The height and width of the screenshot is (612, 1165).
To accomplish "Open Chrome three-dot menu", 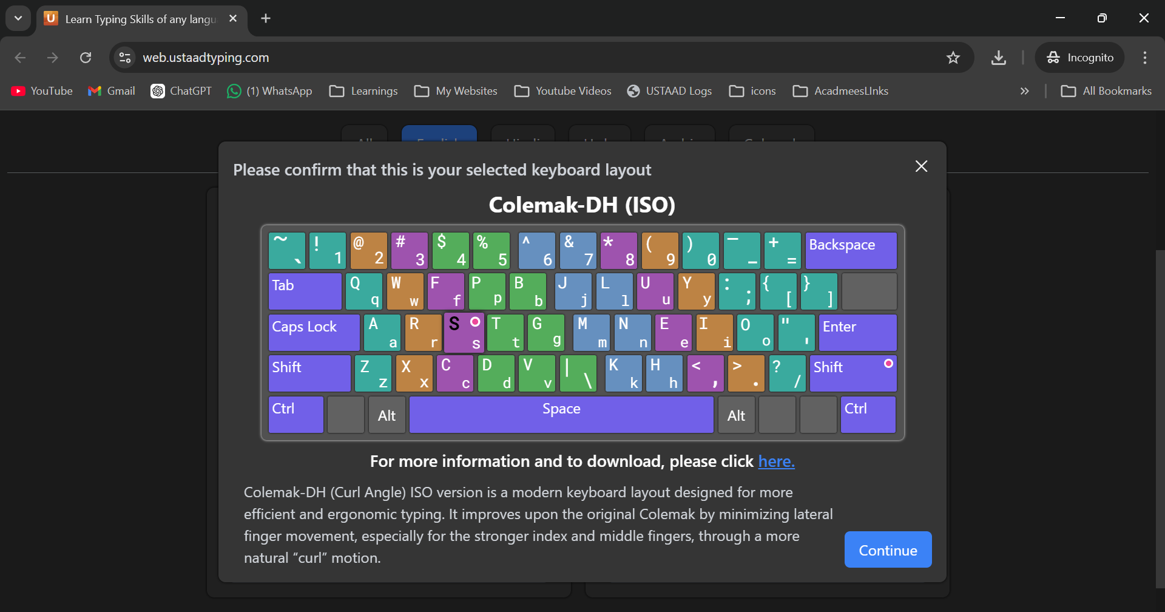I will point(1144,58).
